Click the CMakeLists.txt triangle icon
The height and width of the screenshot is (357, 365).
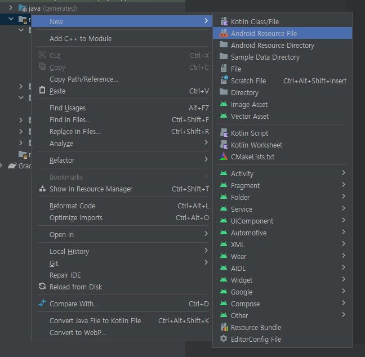tap(224, 157)
